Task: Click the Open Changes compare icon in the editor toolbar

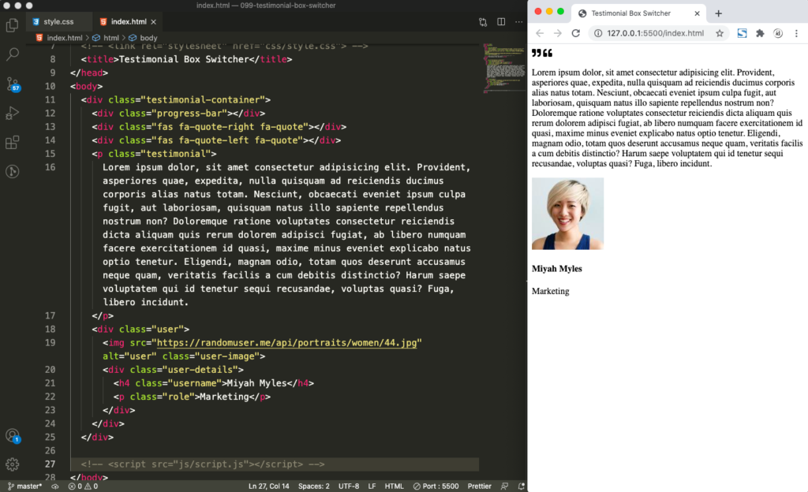Action: tap(483, 21)
